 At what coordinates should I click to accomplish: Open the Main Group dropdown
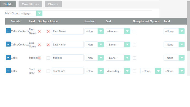click(x=31, y=14)
